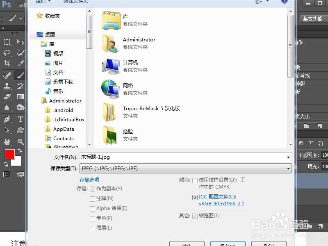Uncheck the ICC 配置文件 checkbox

pyautogui.click(x=195, y=197)
